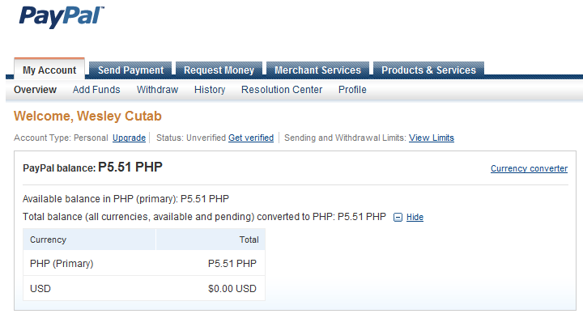Switch to the Send Payment tab

click(130, 70)
